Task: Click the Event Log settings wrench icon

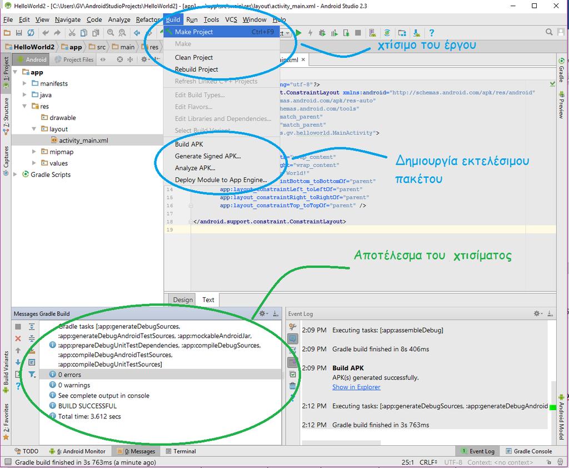Action: 292,326
